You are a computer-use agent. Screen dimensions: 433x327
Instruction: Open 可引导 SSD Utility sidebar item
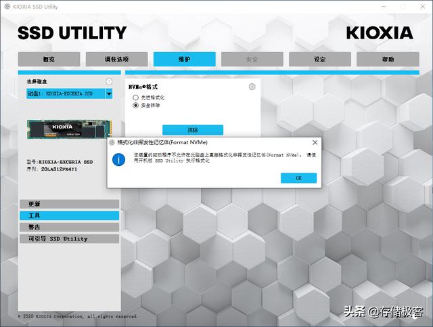click(69, 239)
